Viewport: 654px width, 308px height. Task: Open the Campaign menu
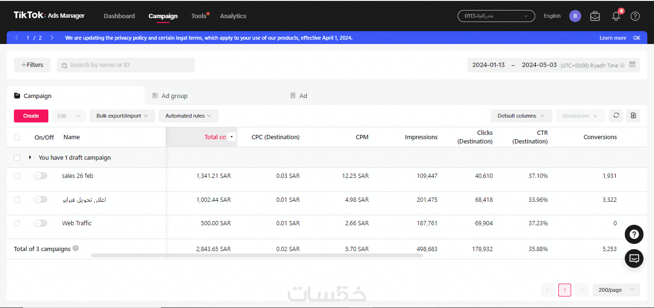tap(163, 16)
